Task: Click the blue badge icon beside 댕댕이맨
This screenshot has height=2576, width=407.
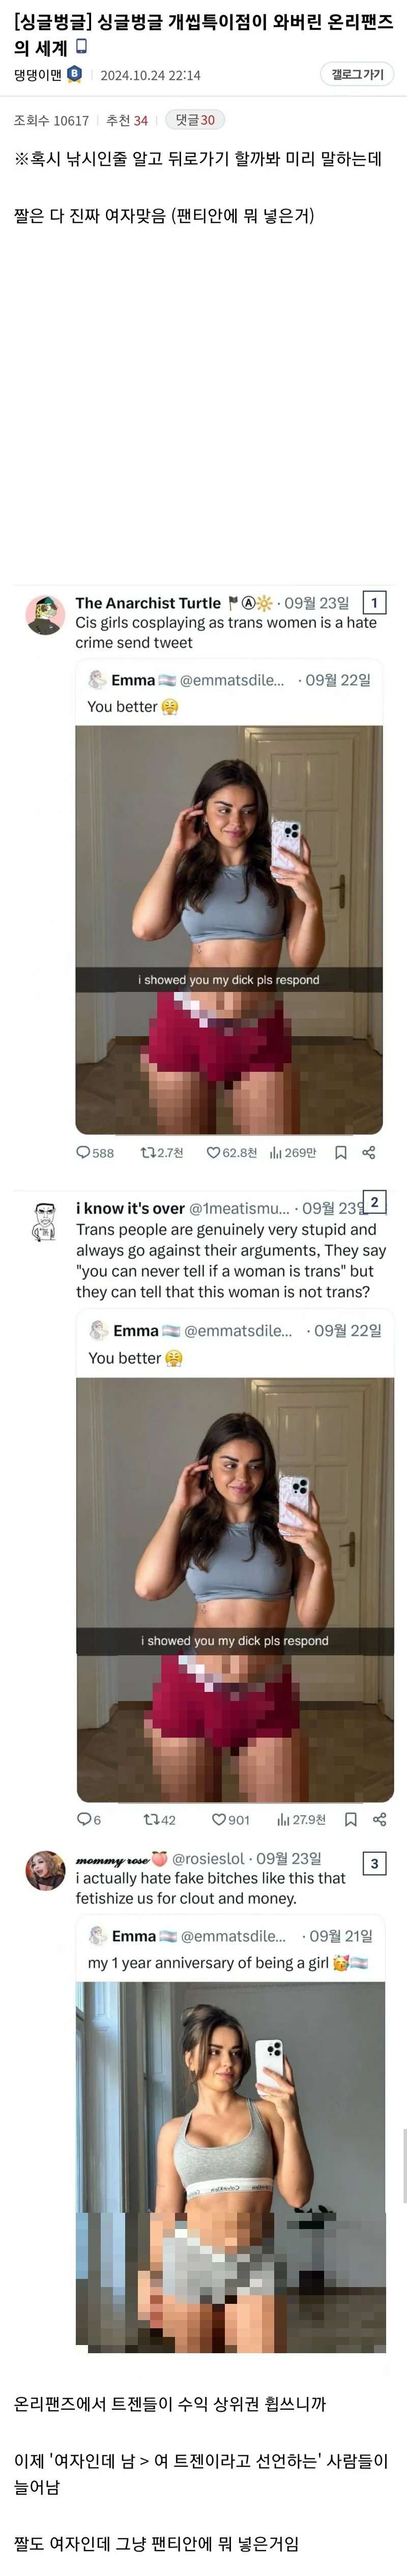Action: pyautogui.click(x=75, y=74)
